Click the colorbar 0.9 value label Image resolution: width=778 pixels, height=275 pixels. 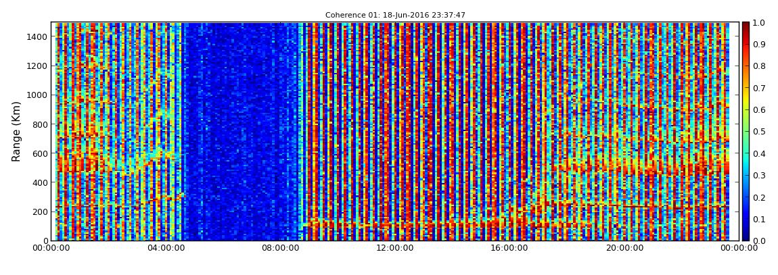coord(758,45)
